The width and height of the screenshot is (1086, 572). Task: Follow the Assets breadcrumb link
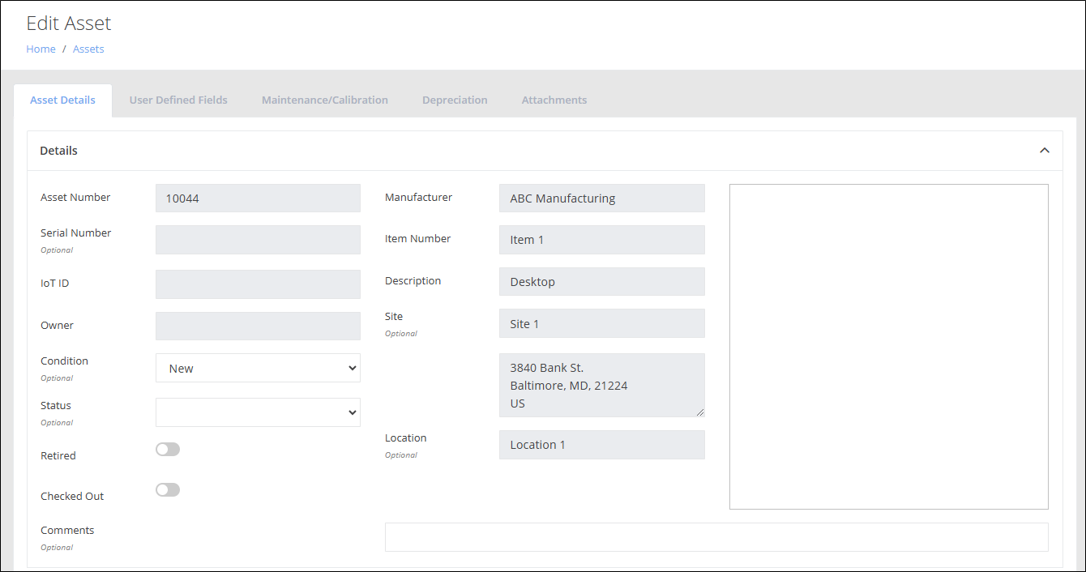coord(88,49)
